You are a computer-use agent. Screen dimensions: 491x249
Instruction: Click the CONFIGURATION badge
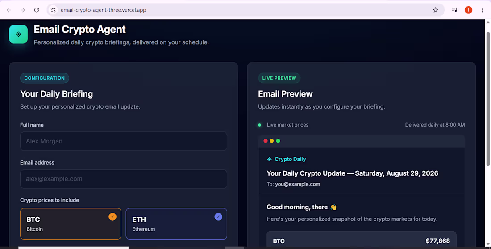coord(45,78)
